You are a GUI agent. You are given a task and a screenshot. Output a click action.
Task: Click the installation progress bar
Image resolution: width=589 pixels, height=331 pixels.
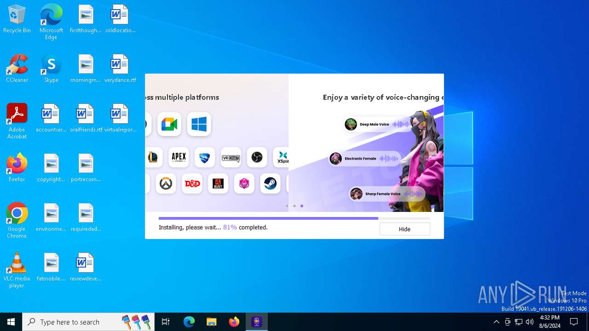294,218
